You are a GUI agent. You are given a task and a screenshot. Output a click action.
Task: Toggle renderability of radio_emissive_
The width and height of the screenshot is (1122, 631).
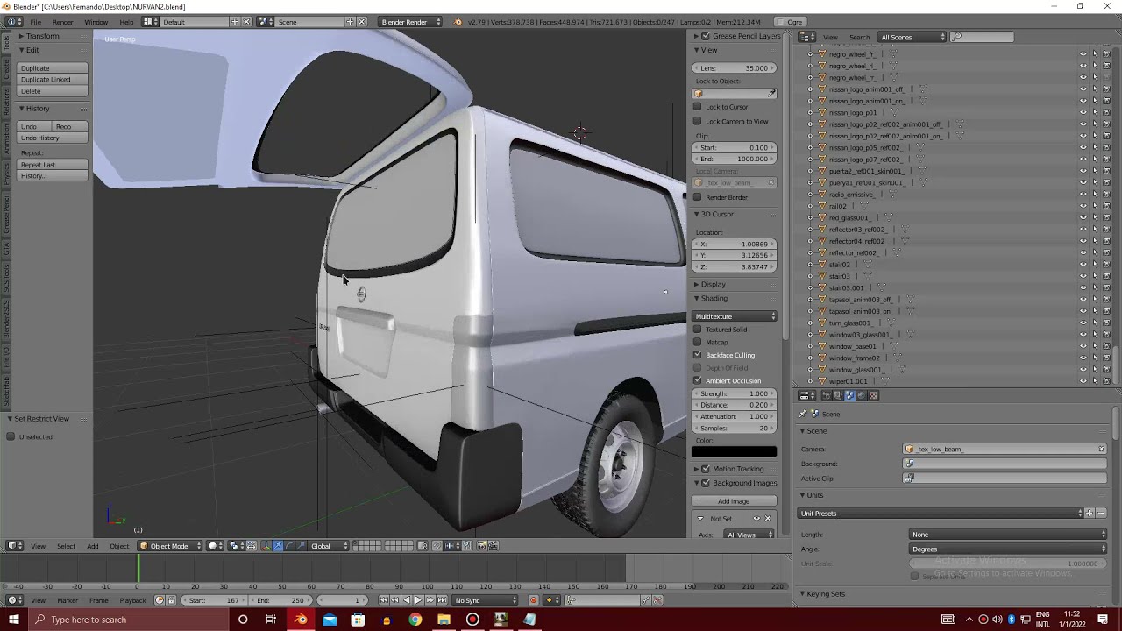(1106, 195)
